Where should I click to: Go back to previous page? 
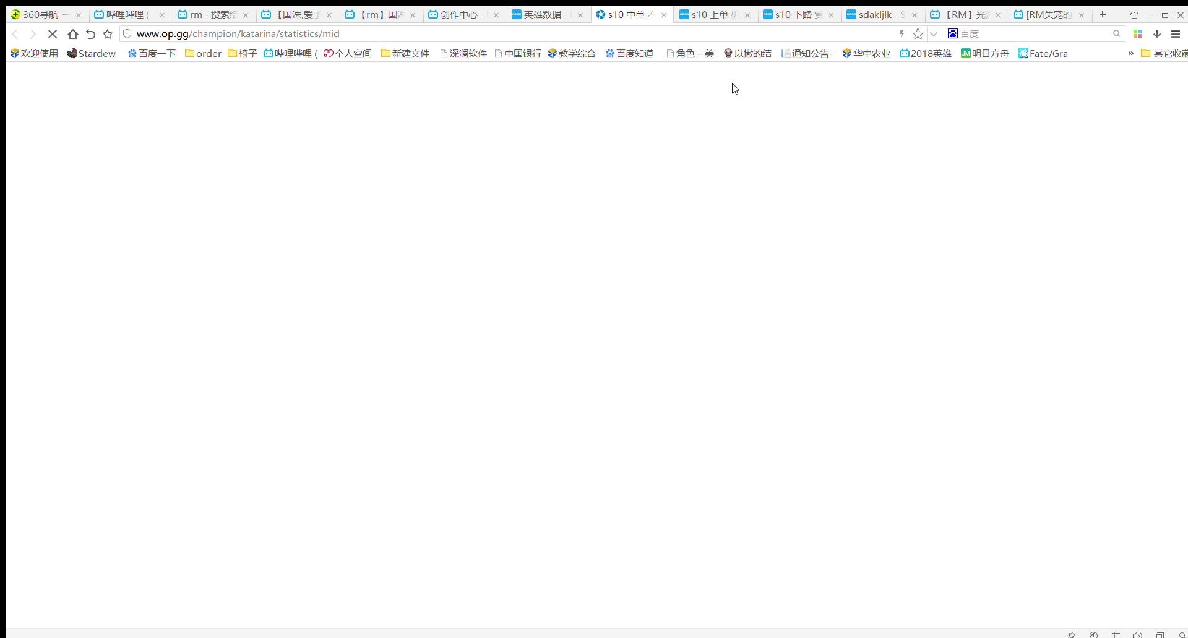[15, 34]
